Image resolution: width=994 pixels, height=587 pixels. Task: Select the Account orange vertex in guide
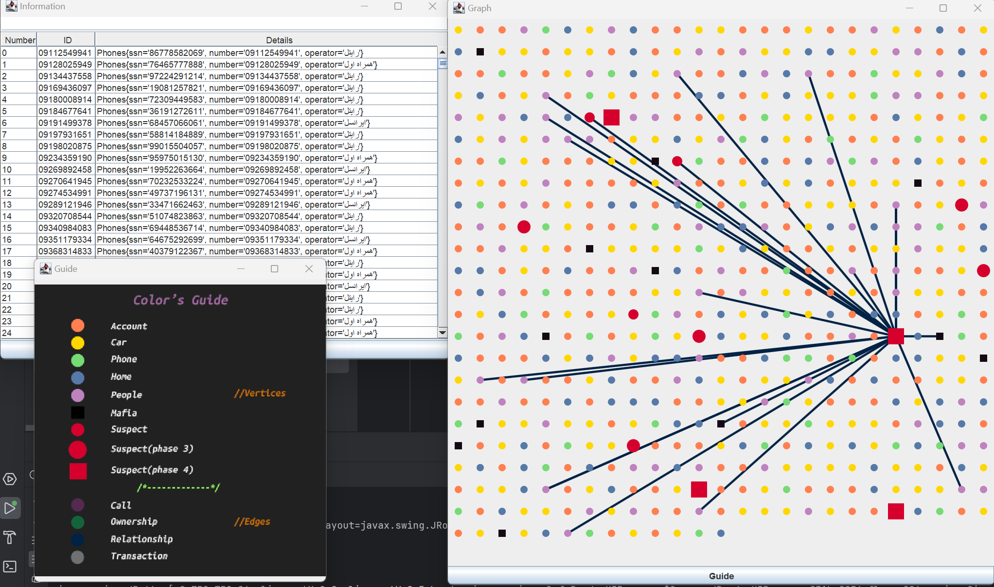coord(76,325)
